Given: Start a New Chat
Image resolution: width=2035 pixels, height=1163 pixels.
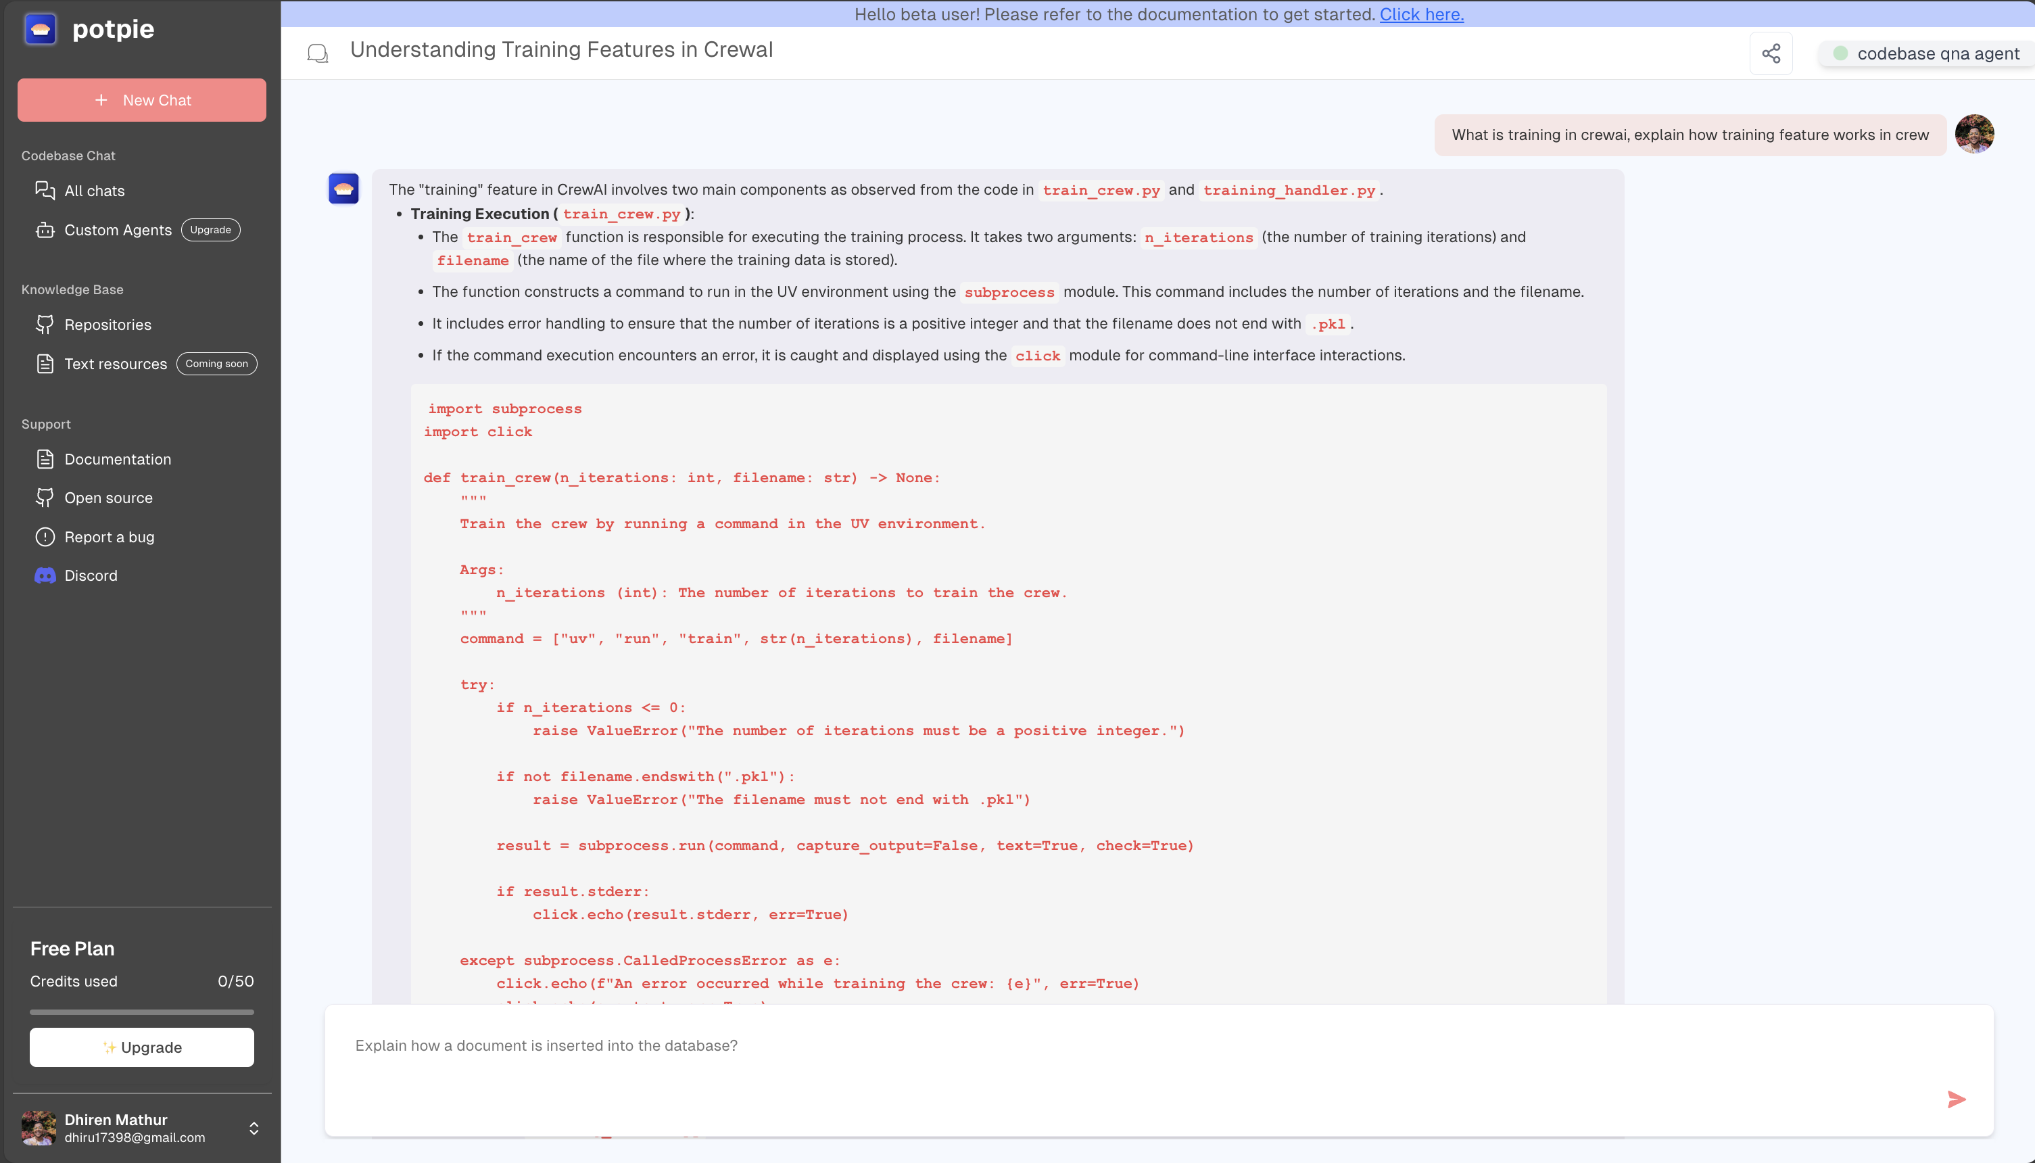Looking at the screenshot, I should 141,100.
